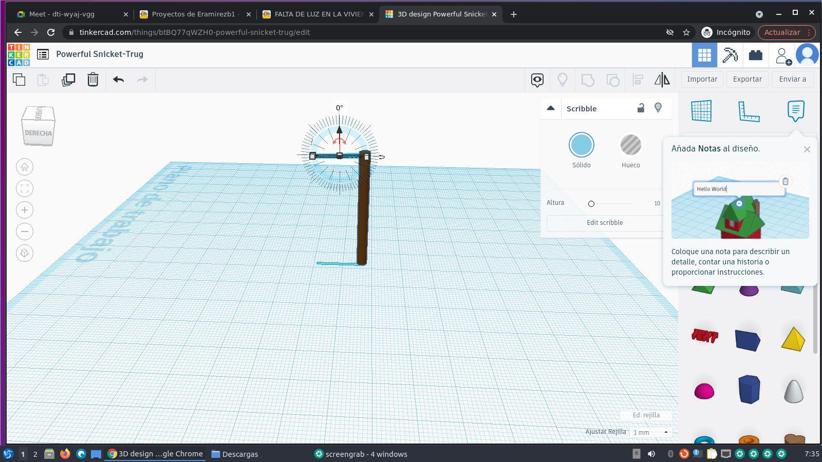This screenshot has height=462, width=822.
Task: Click the zoom in plus button
Action: (25, 210)
